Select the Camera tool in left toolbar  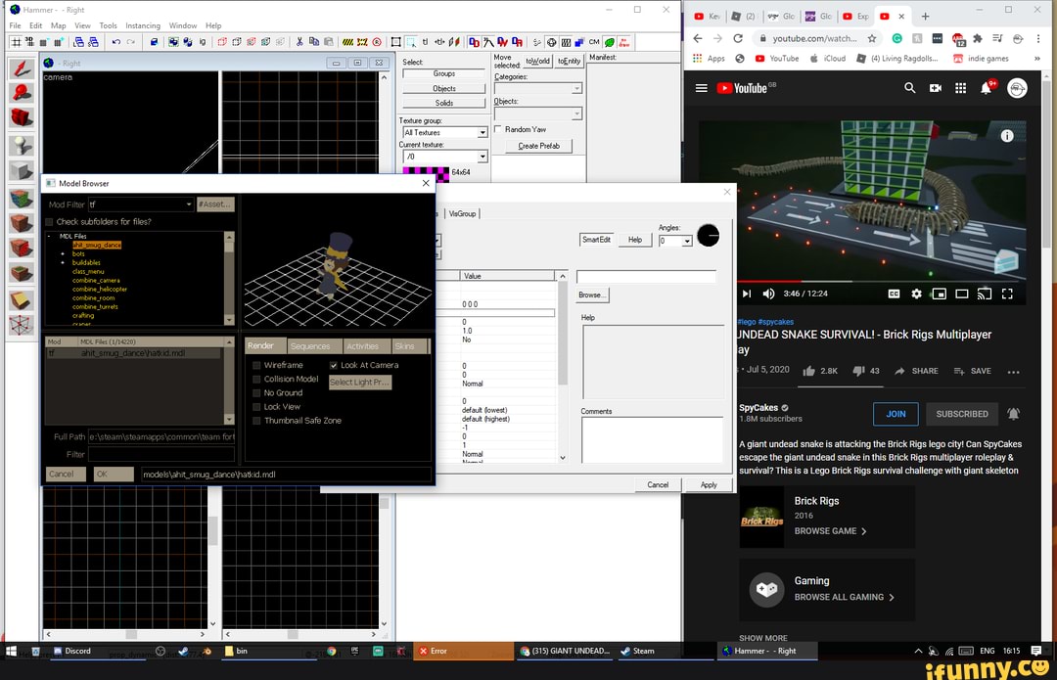[x=22, y=118]
